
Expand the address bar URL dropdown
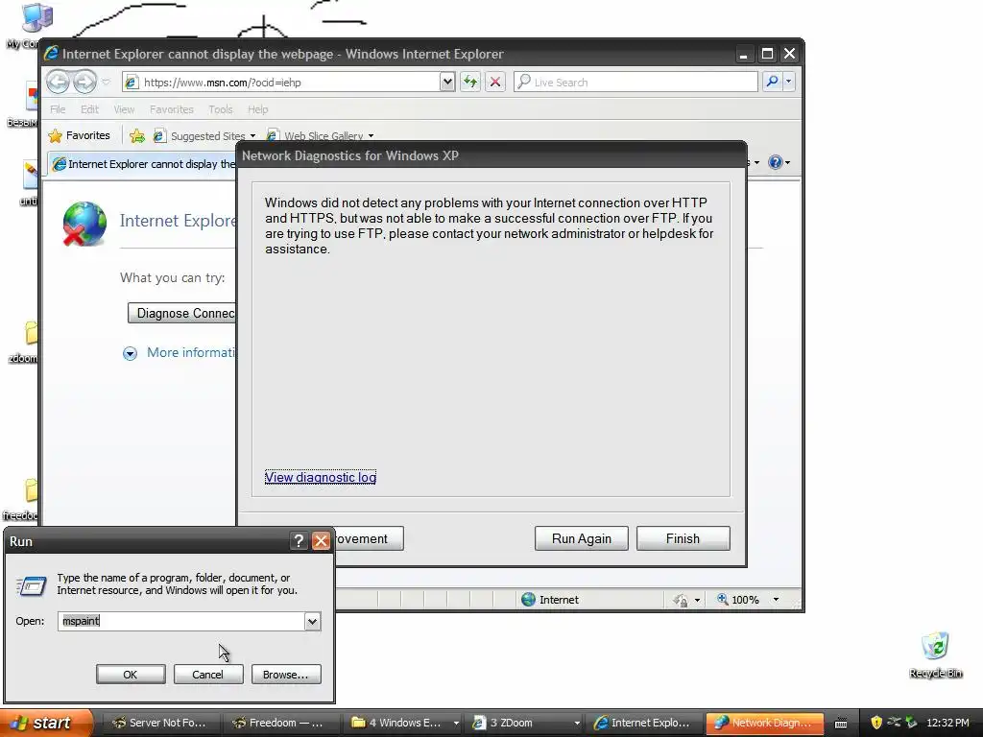(447, 83)
